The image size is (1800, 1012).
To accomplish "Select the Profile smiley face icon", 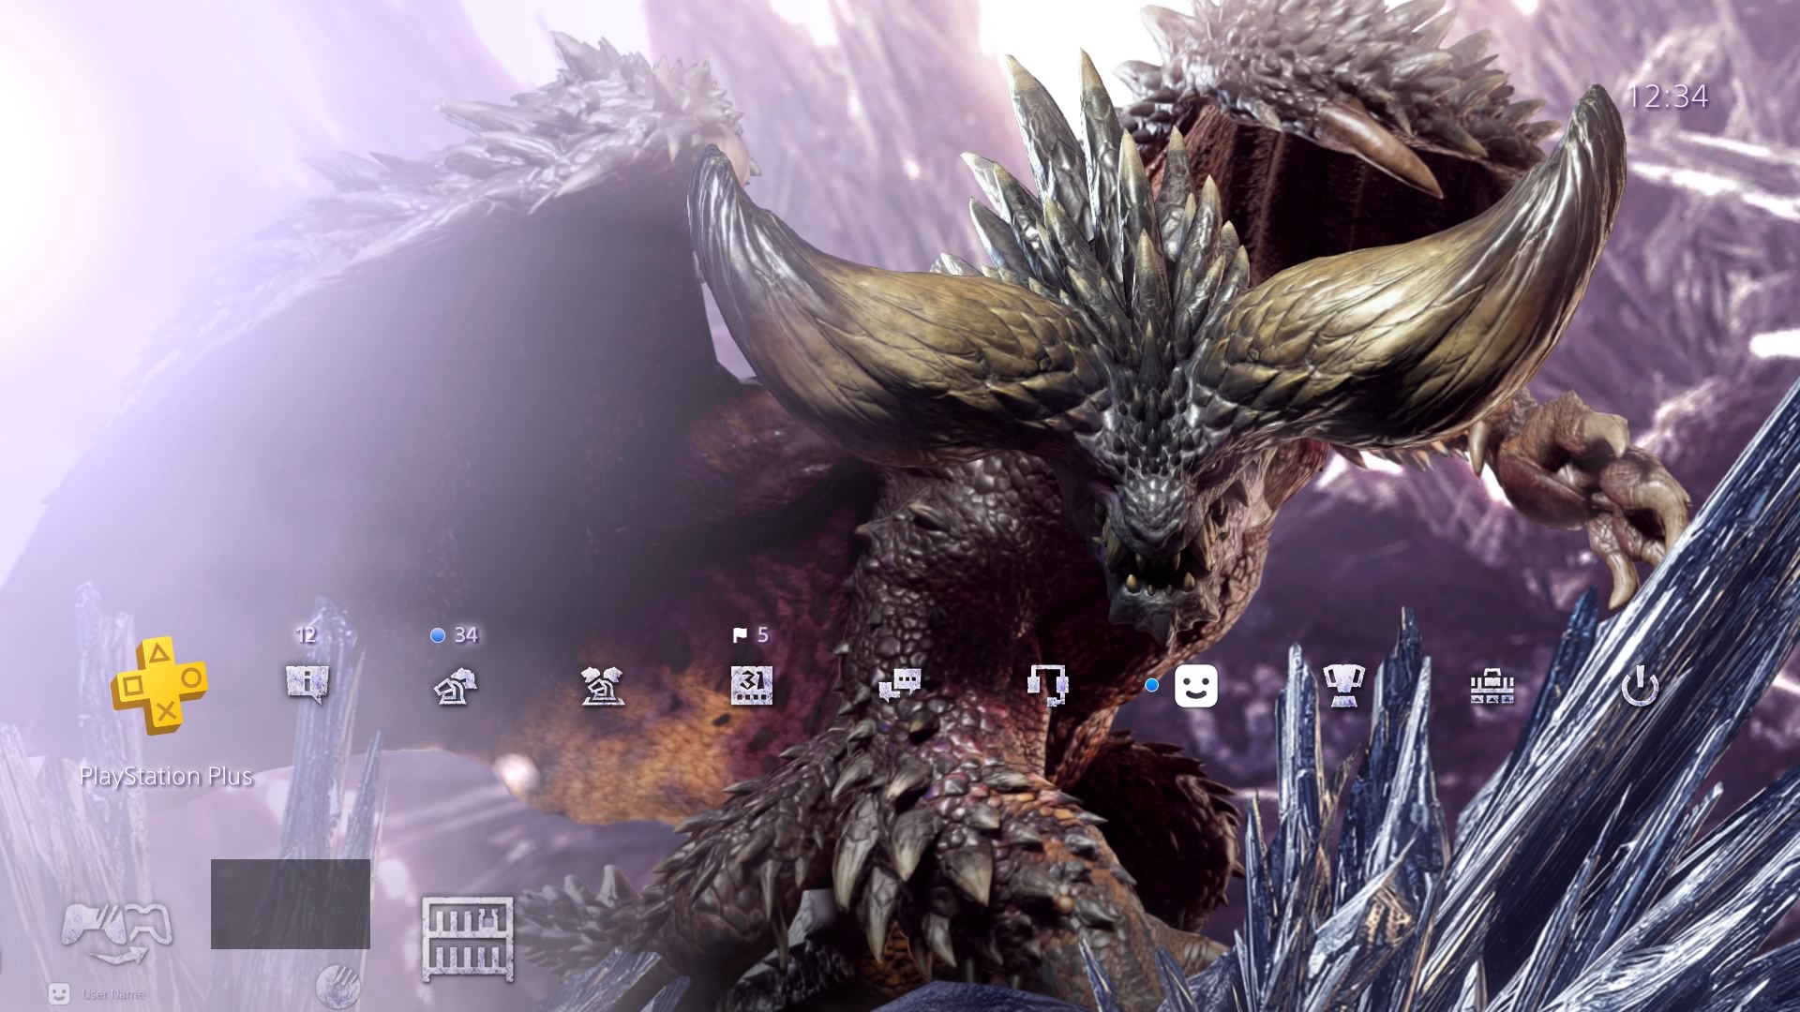I will [x=1195, y=686].
